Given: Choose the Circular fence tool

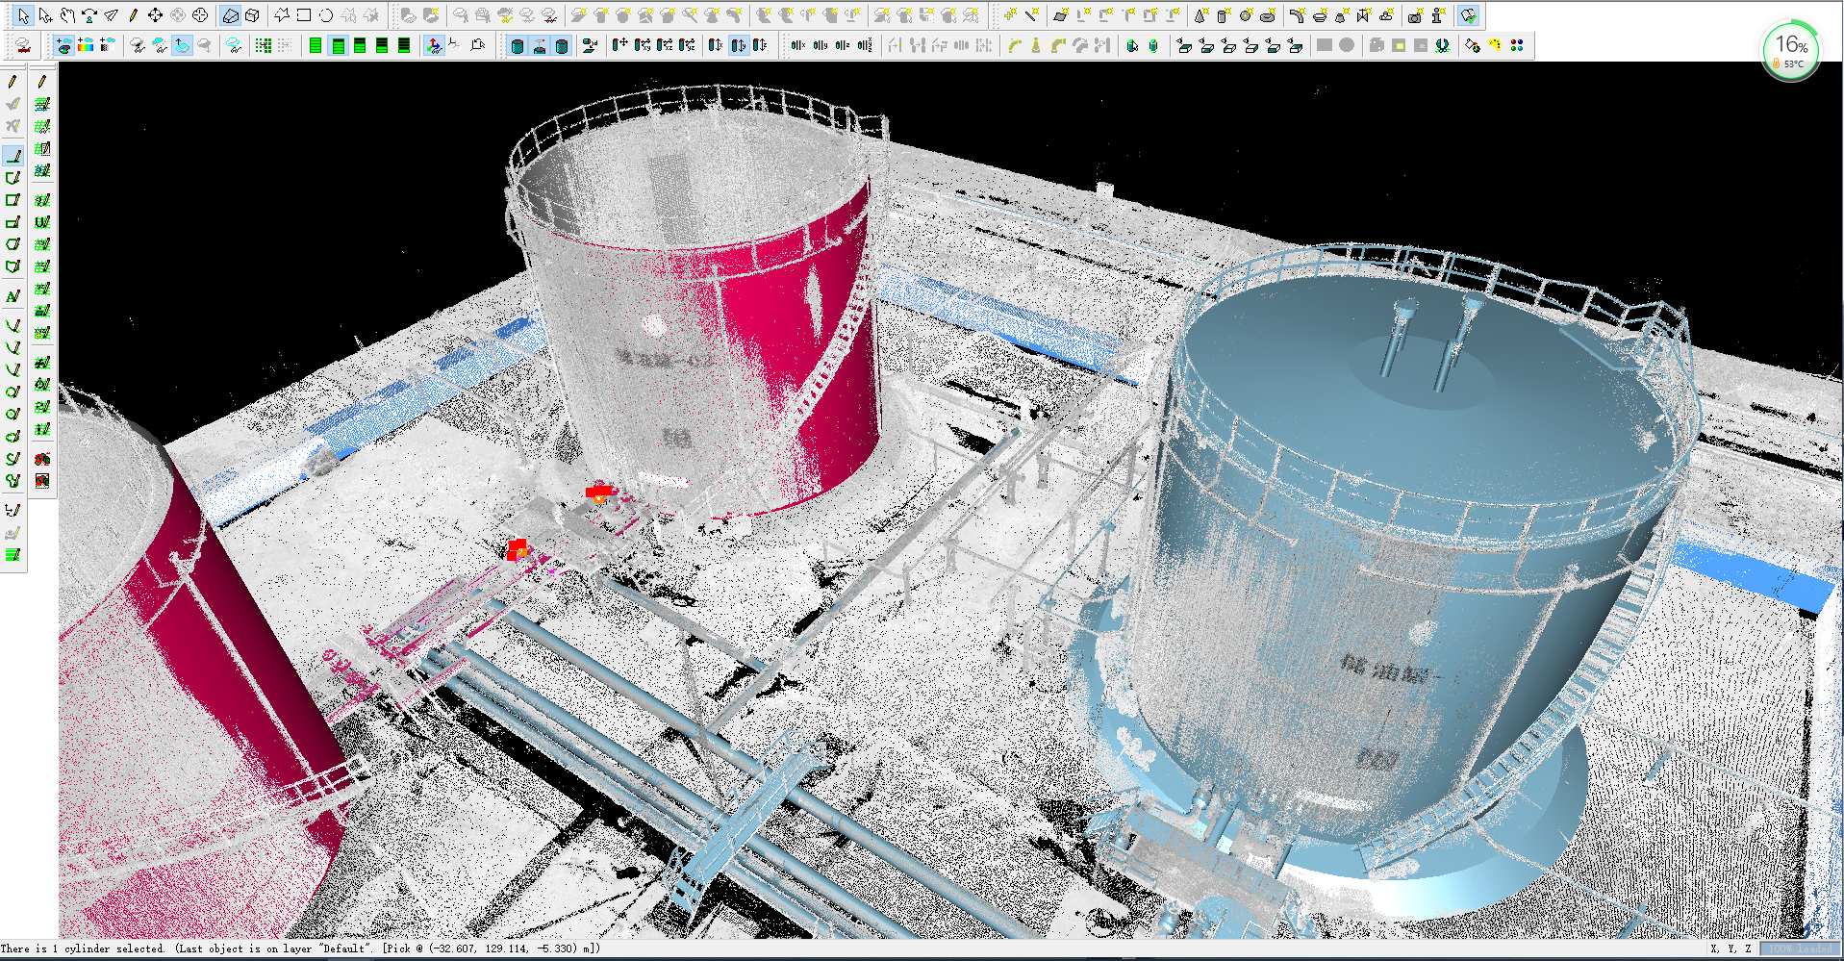Looking at the screenshot, I should point(326,15).
